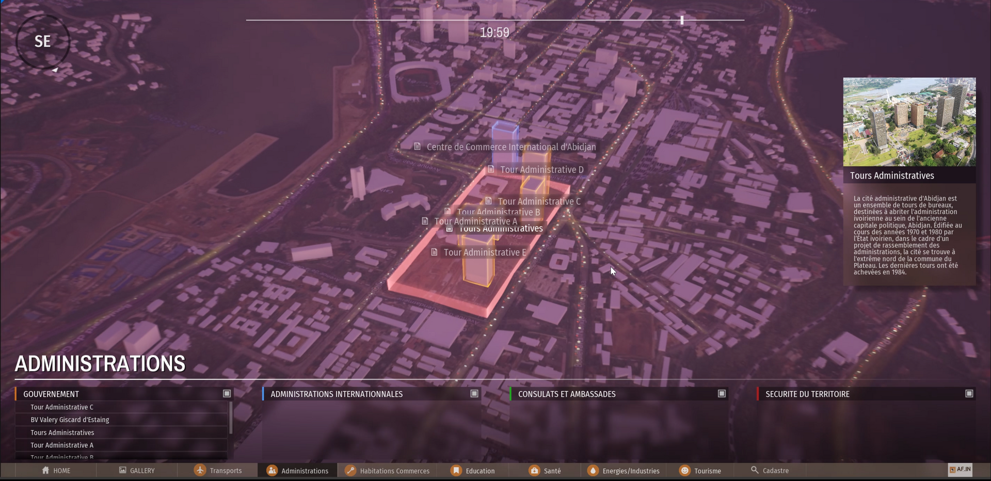991x481 pixels.
Task: Click the GOUVERNEMENT category header
Action: 124,394
